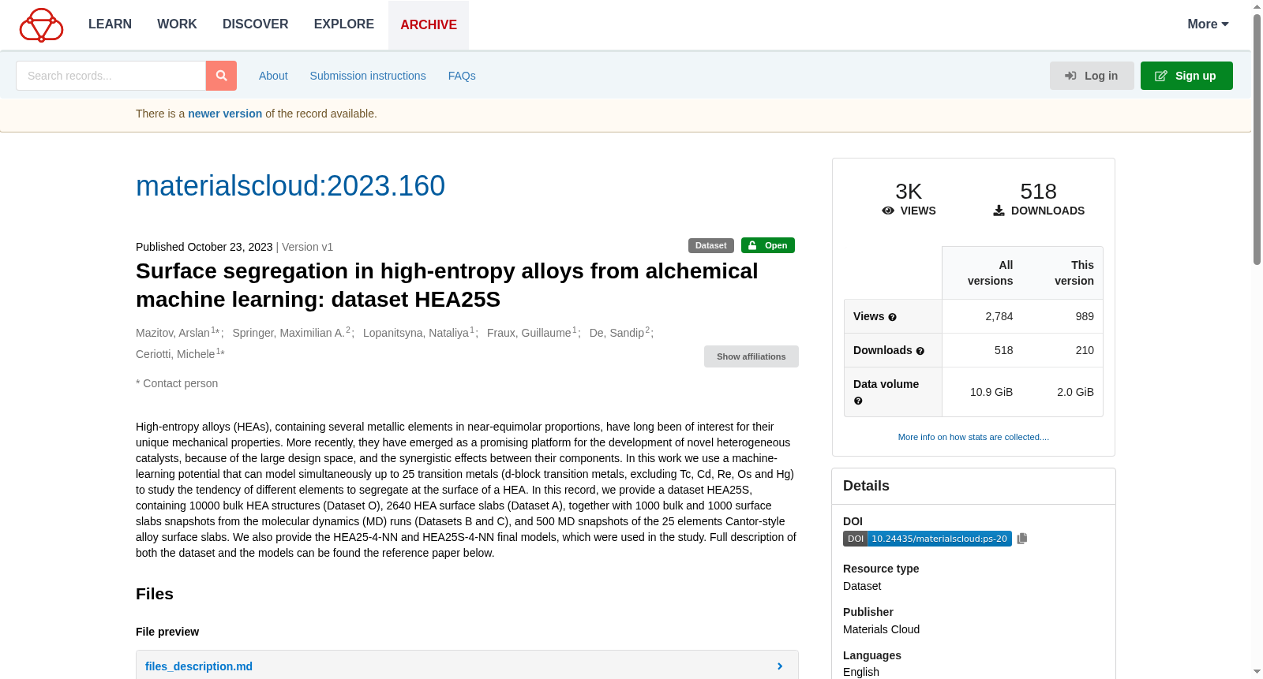Click the scrollbar down arrow
The width and height of the screenshot is (1263, 679).
[1257, 672]
